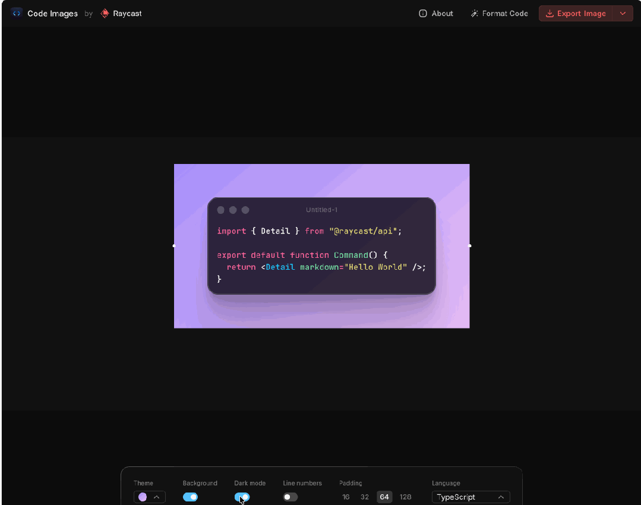This screenshot has width=641, height=505.
Task: Expand the export options chevron
Action: (x=623, y=14)
